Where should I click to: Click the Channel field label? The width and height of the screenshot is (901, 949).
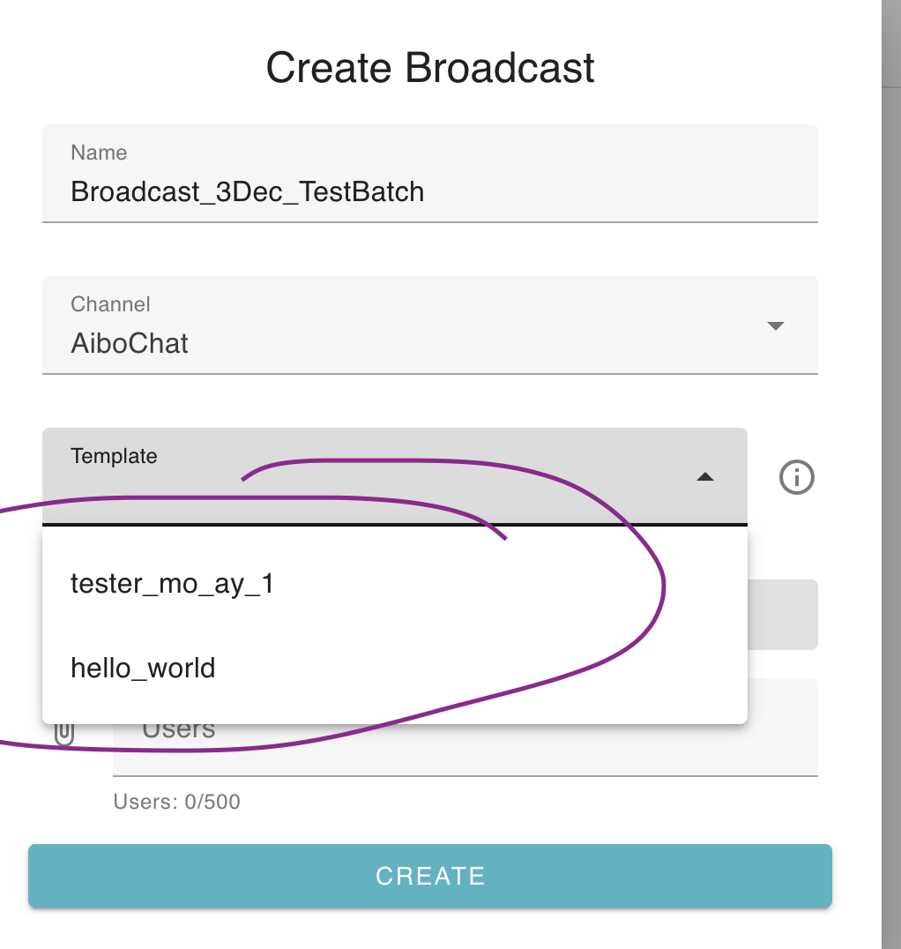(110, 303)
